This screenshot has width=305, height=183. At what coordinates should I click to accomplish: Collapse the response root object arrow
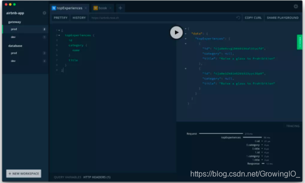coord(185,29)
